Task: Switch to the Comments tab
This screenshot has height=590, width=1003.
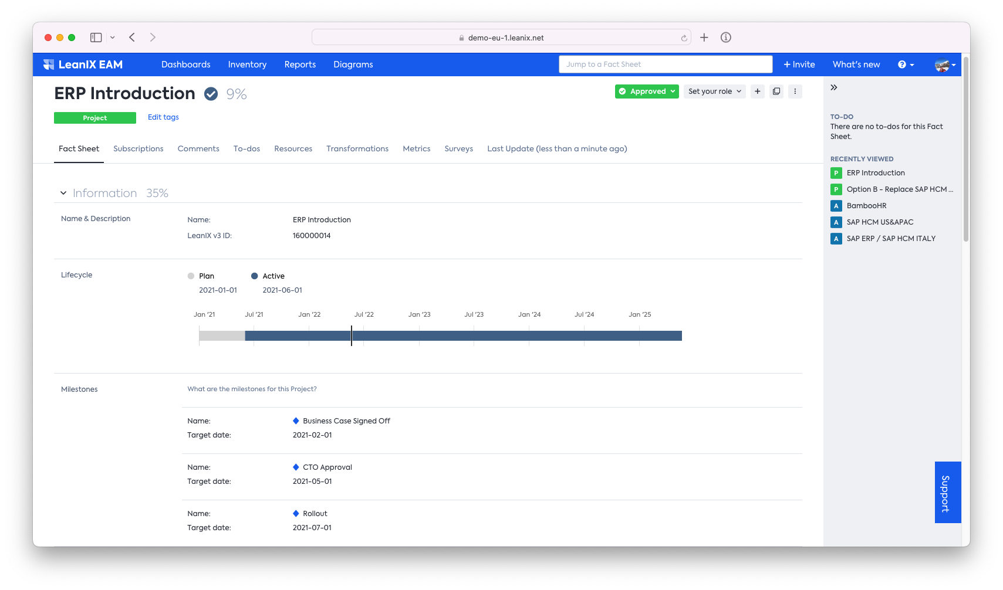Action: (x=198, y=149)
